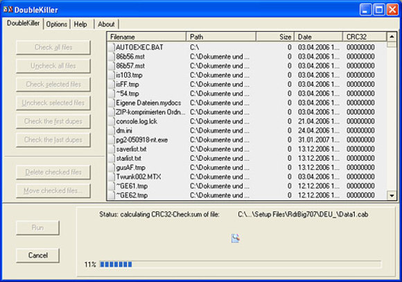The image size is (402, 282).
Task: Minimize the DoubleKiller window
Action: click(365, 10)
